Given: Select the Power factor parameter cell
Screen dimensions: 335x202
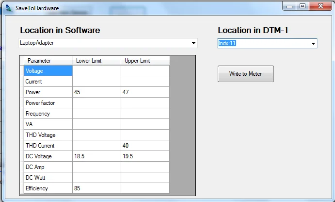Looking at the screenshot, I should (48, 103).
